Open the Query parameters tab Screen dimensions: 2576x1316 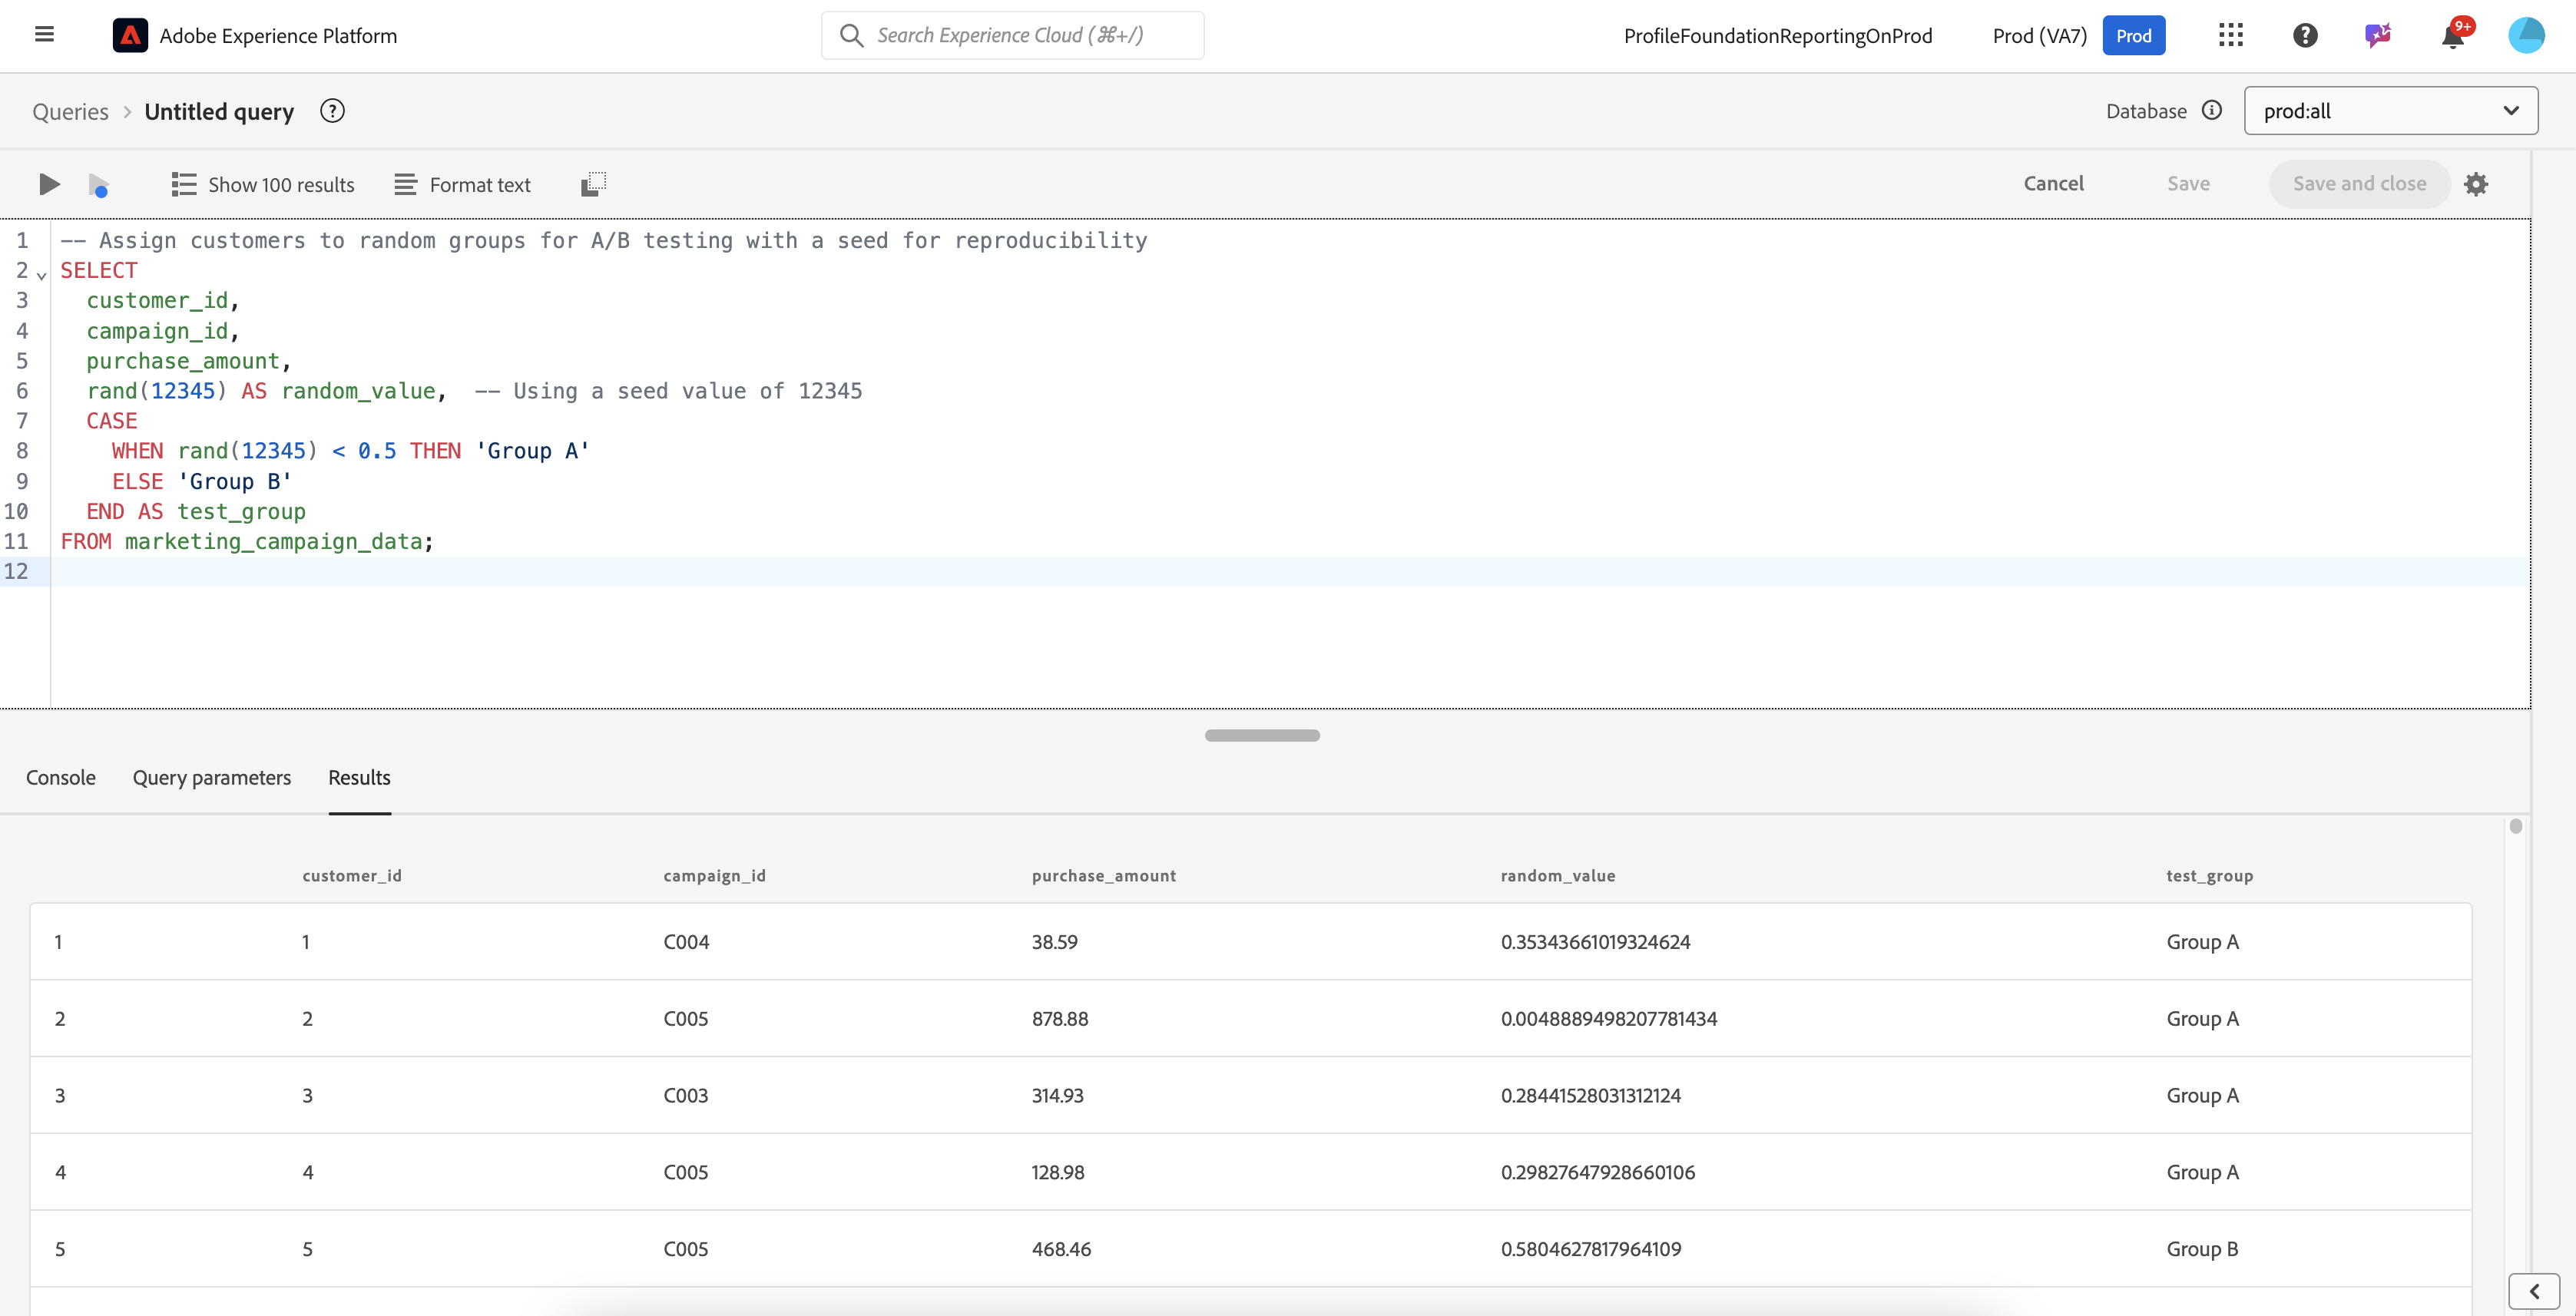[212, 778]
